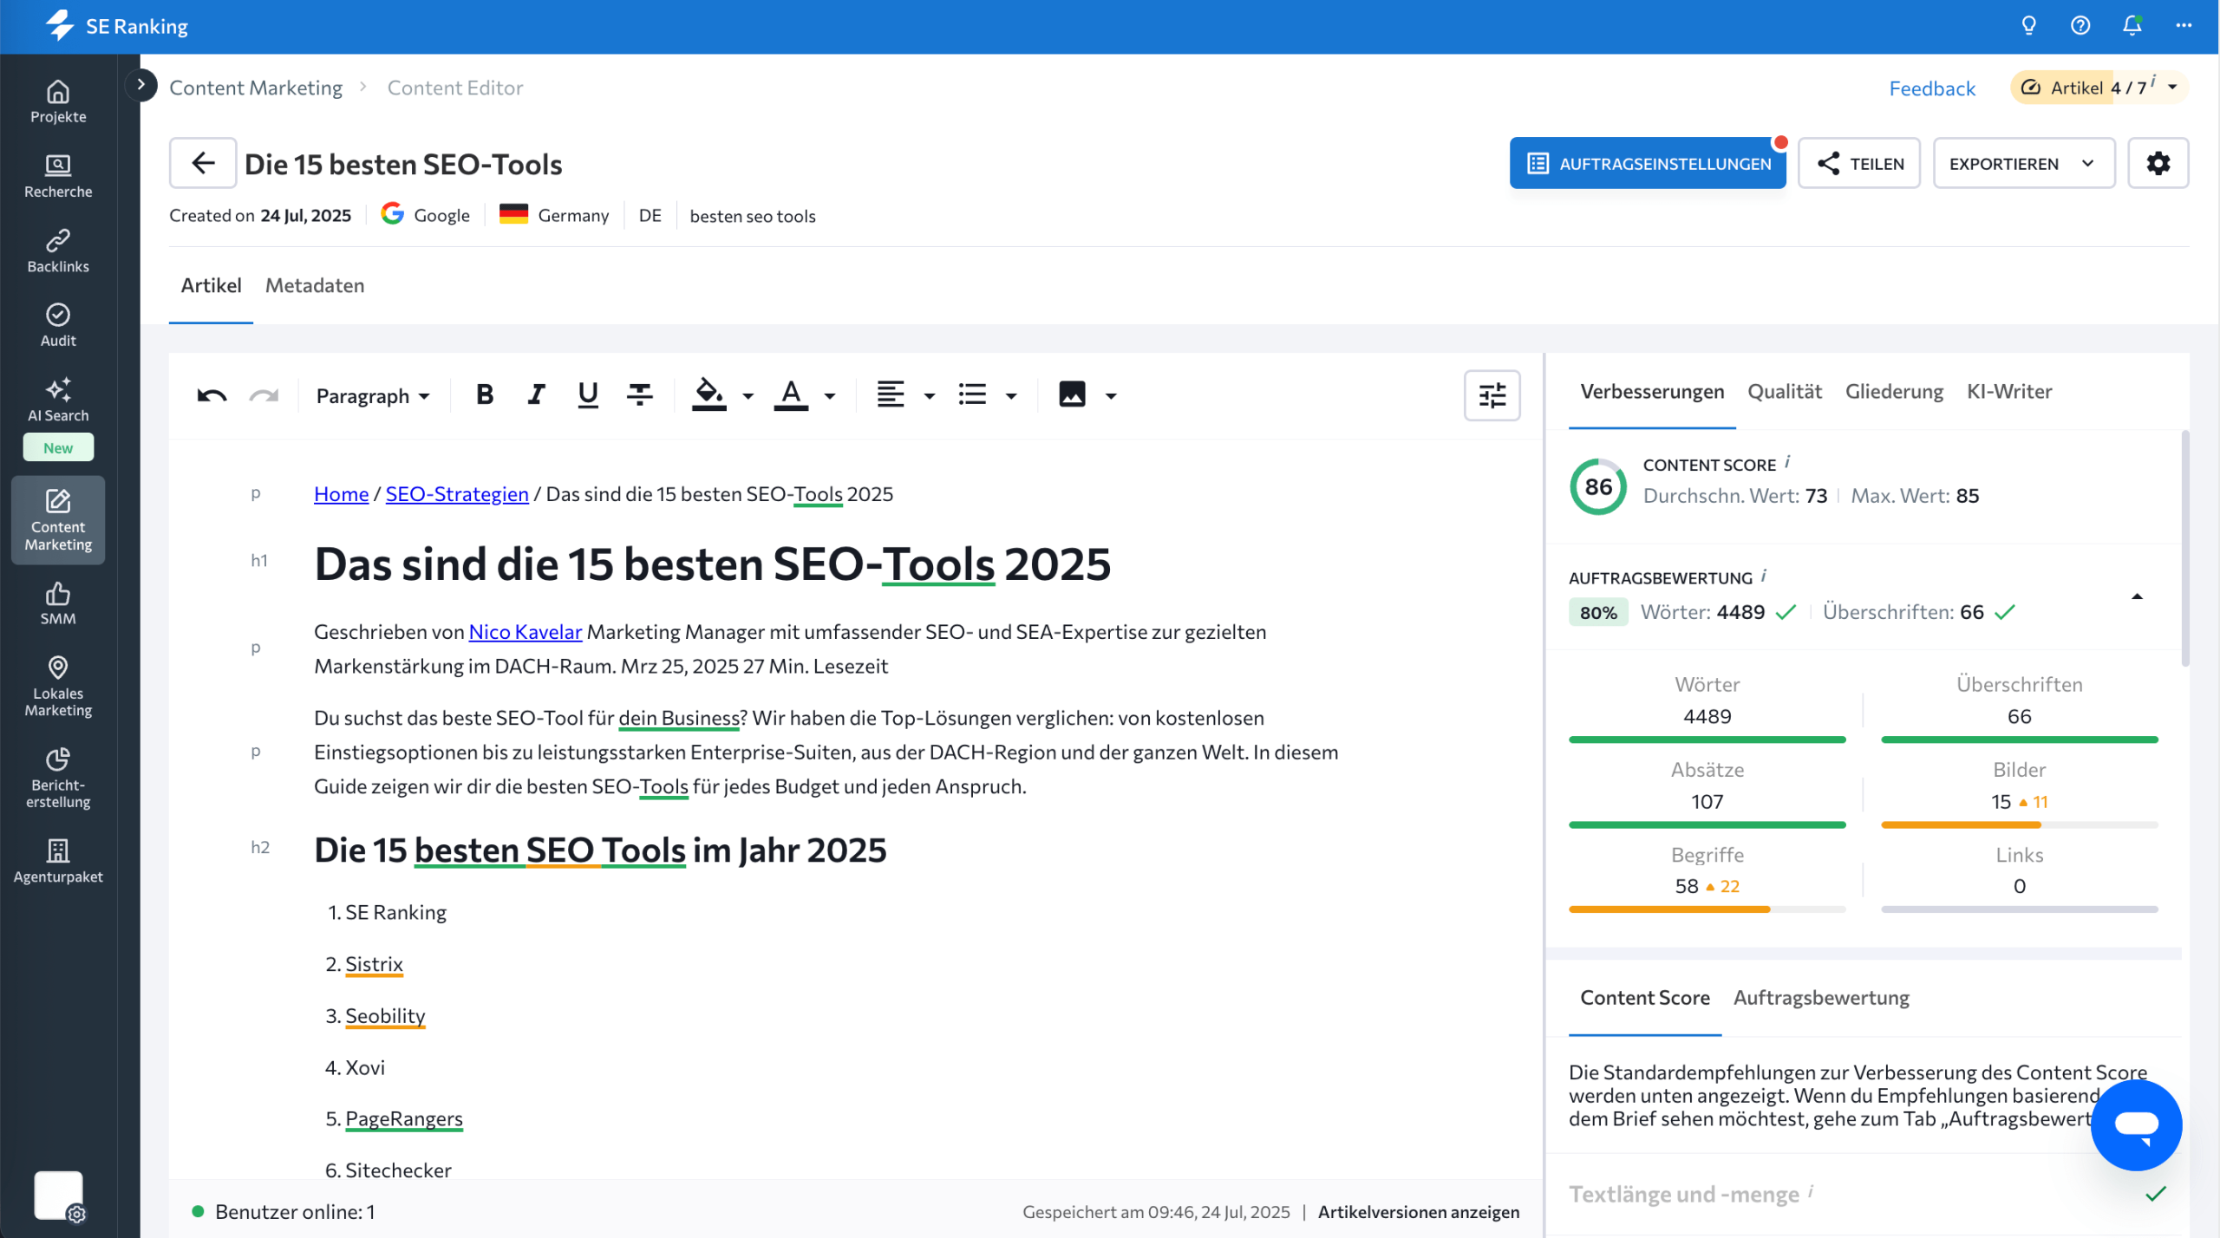Screen dimensions: 2220x1238
Task: Click the Auftragseinstellungen button
Action: point(1647,163)
